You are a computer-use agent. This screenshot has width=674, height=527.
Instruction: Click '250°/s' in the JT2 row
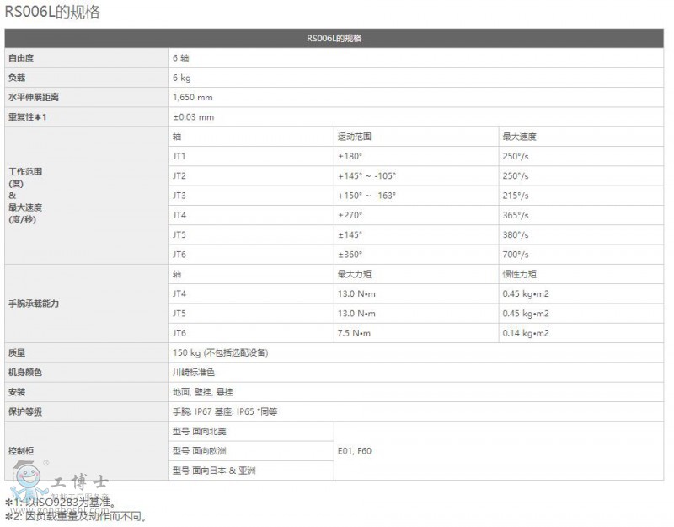coord(516,176)
